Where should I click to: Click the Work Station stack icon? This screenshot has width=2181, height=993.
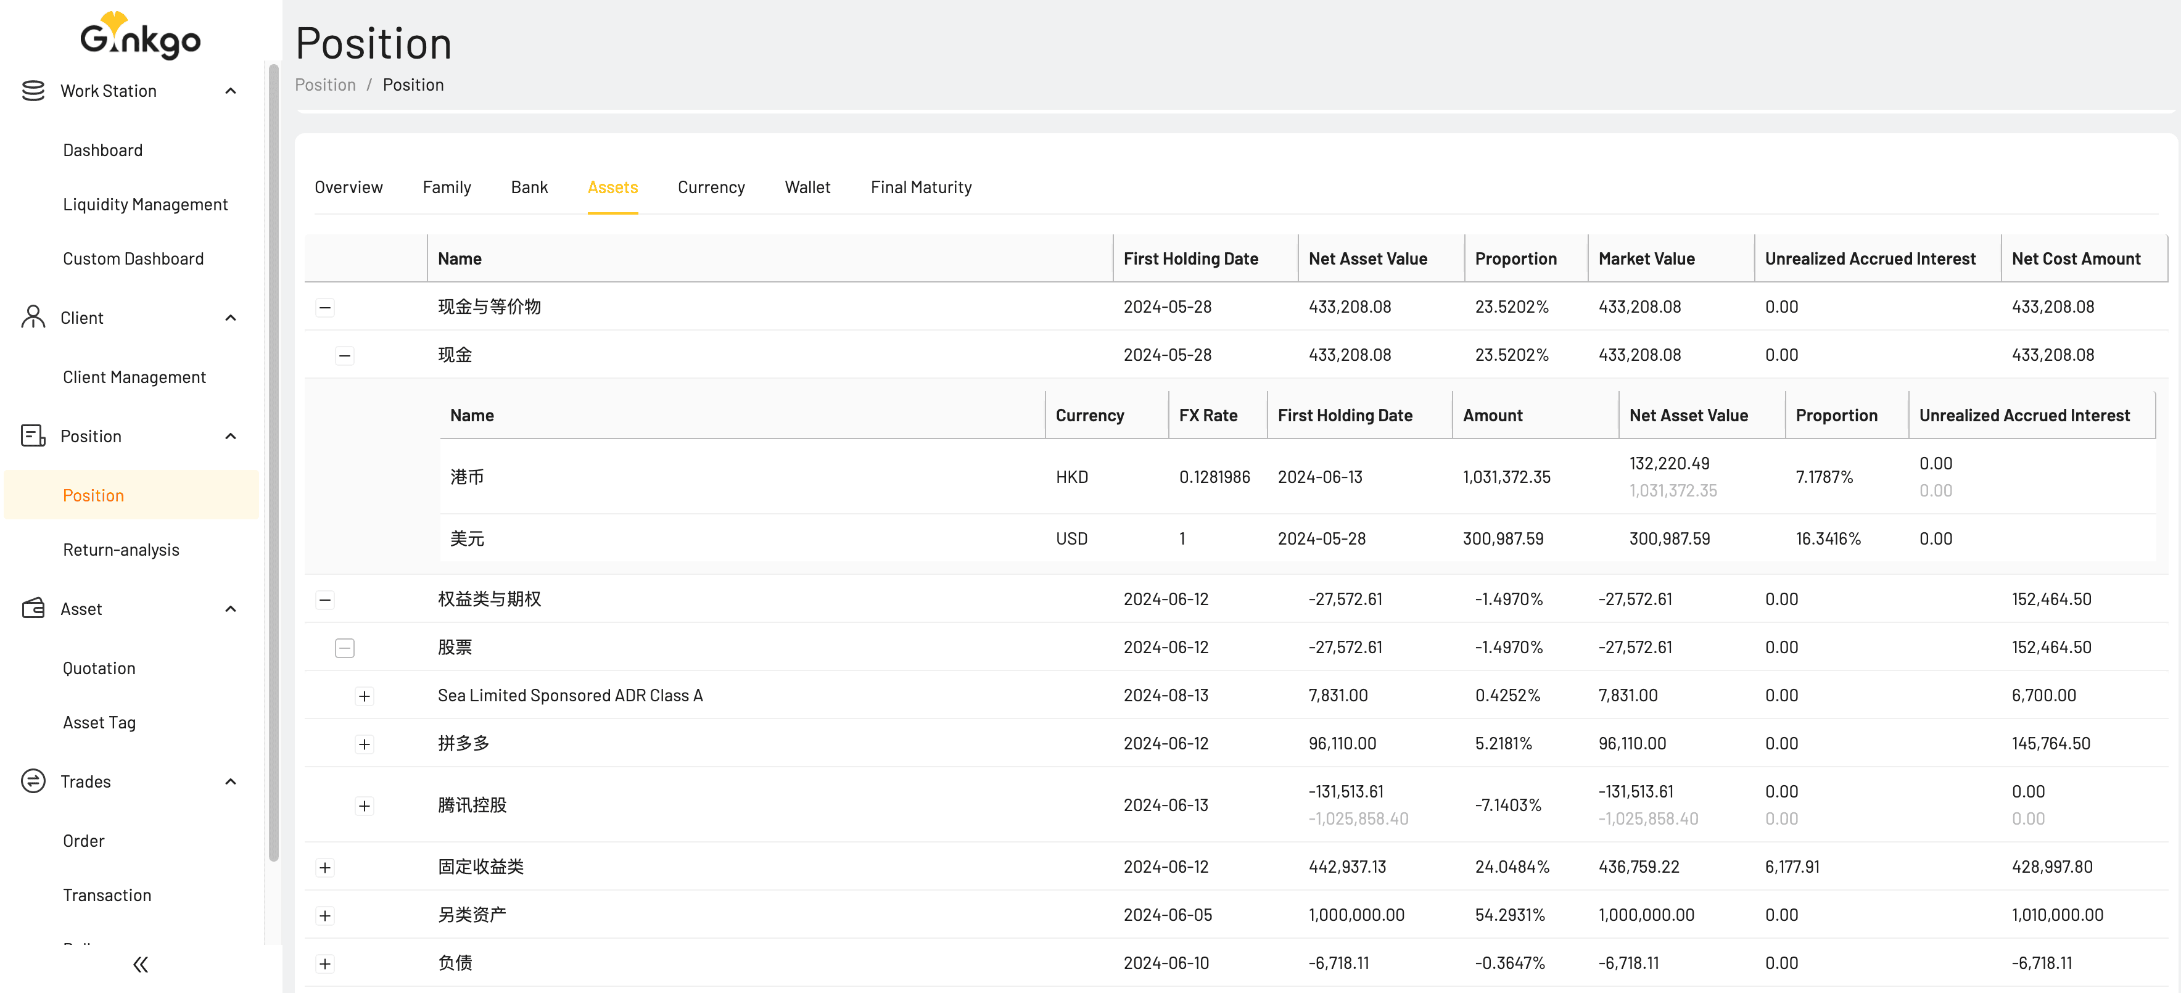point(33,91)
